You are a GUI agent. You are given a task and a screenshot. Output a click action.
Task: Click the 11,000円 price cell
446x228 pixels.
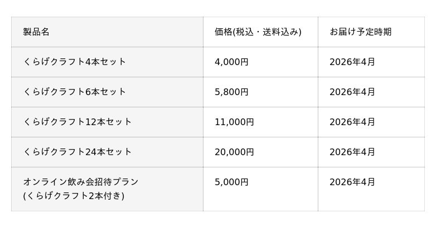coord(234,122)
